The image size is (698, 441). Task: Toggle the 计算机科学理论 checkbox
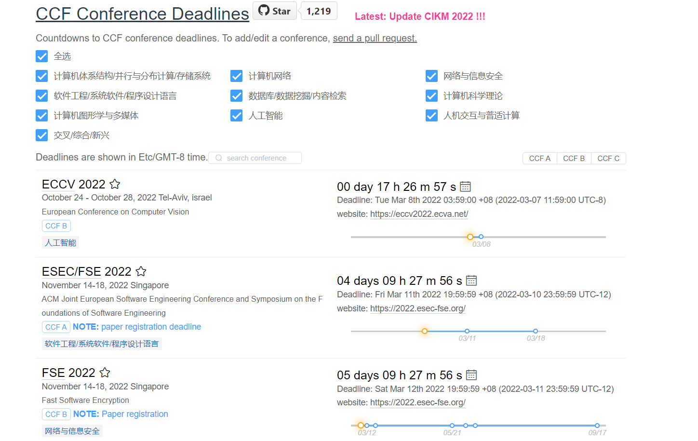coord(431,96)
